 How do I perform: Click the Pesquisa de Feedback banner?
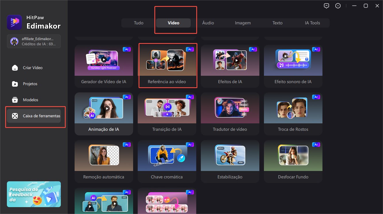(x=34, y=194)
